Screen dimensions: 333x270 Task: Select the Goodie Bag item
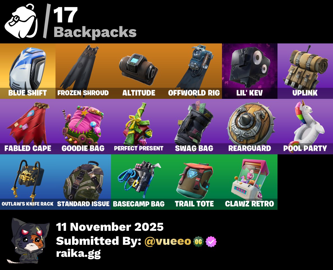pos(83,127)
